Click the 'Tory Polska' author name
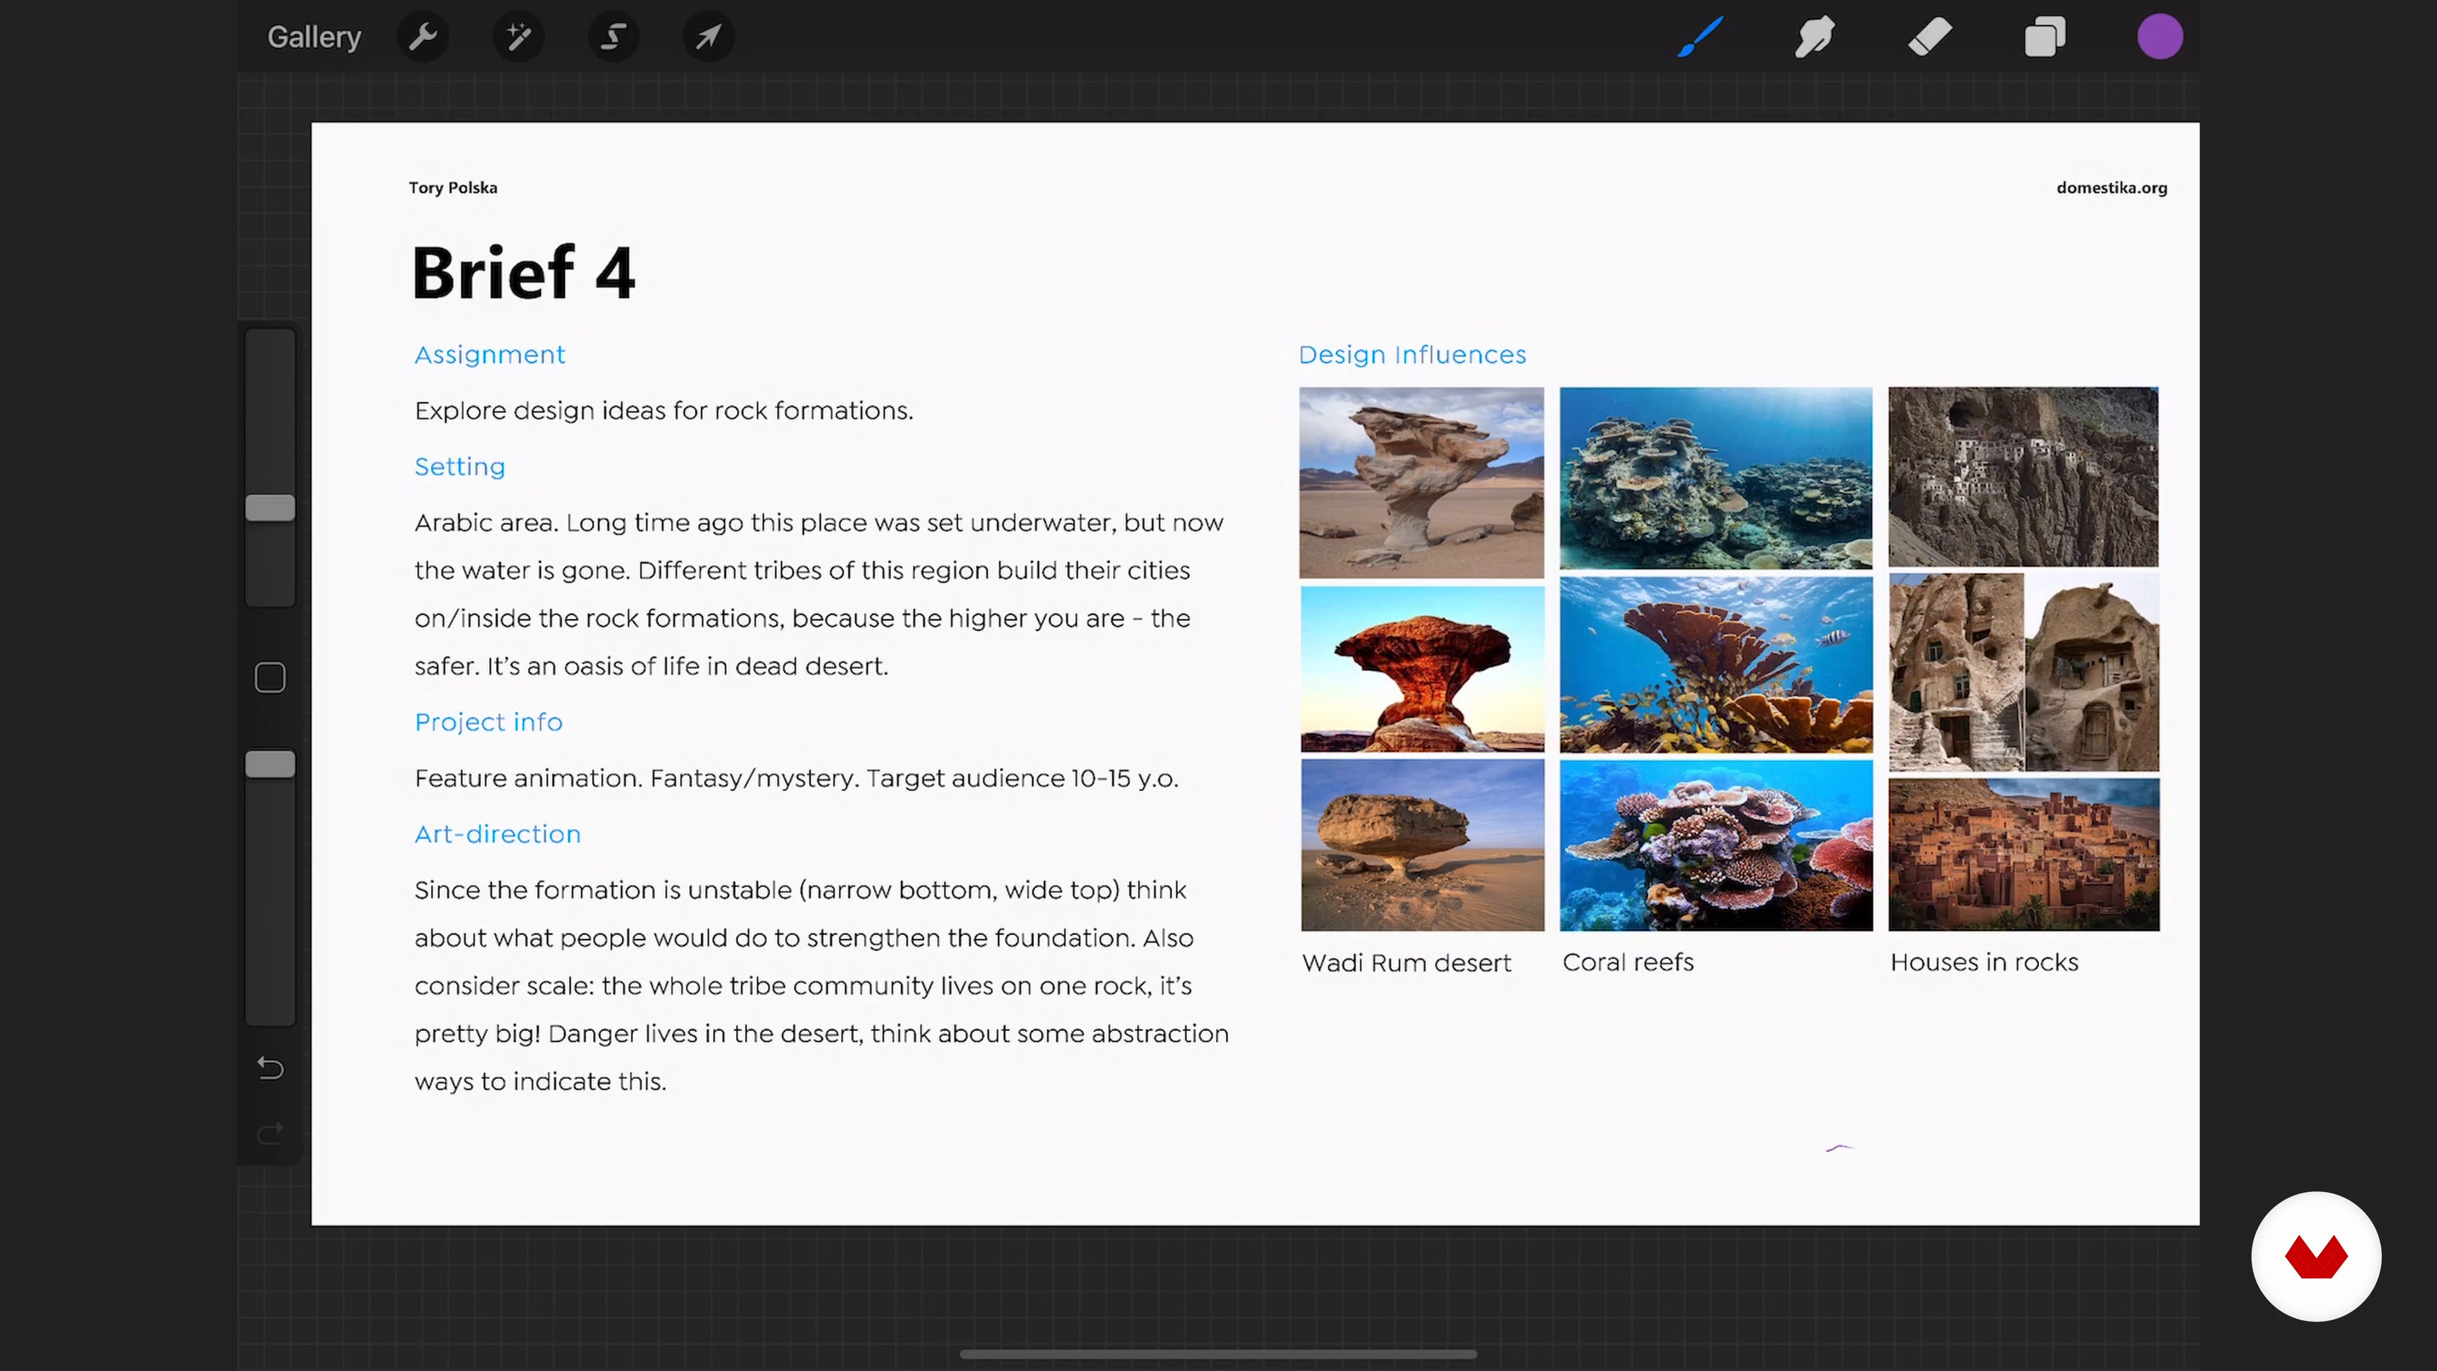The width and height of the screenshot is (2437, 1371). click(x=453, y=187)
